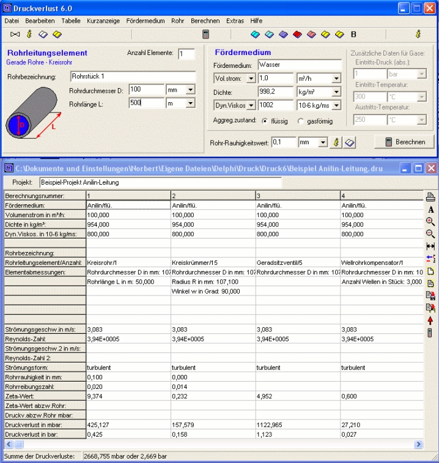Screen dimensions: 439x463
Task: Select the 'gasförmig' aggregate state option
Action: (x=301, y=121)
